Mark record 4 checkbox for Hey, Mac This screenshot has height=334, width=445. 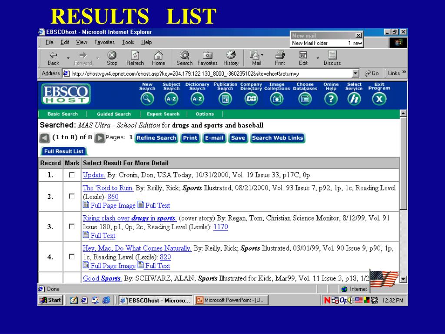(72, 257)
